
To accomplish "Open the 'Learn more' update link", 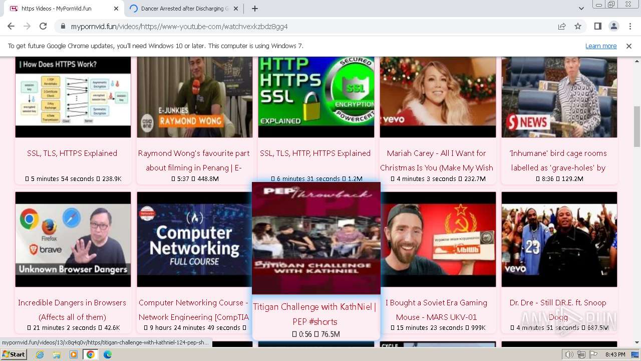I will [x=601, y=46].
